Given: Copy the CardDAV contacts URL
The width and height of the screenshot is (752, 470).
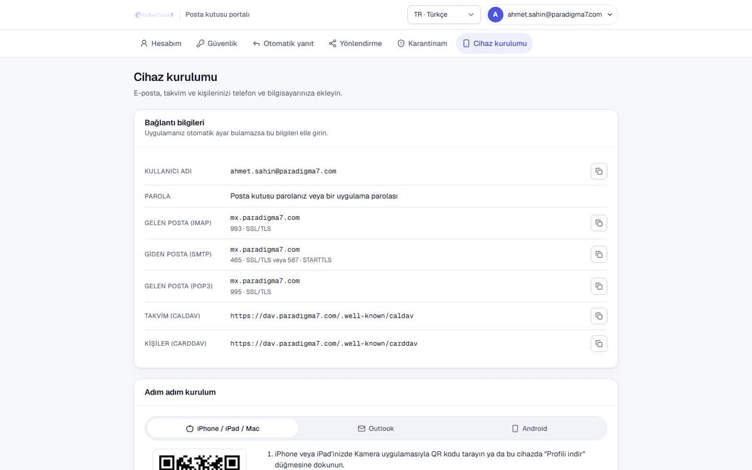Looking at the screenshot, I should click(598, 343).
